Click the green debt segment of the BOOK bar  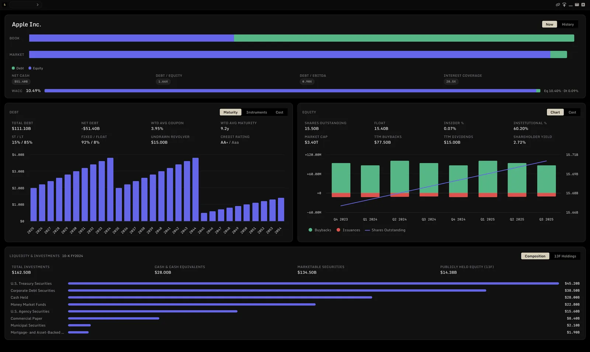(x=404, y=38)
